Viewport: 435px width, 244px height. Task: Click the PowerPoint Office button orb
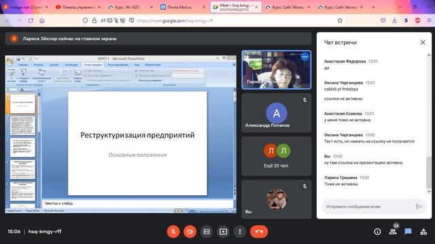click(x=10, y=60)
